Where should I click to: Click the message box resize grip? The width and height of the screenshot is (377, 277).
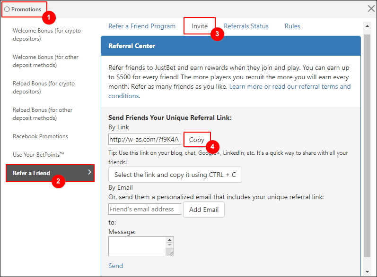tap(171, 253)
